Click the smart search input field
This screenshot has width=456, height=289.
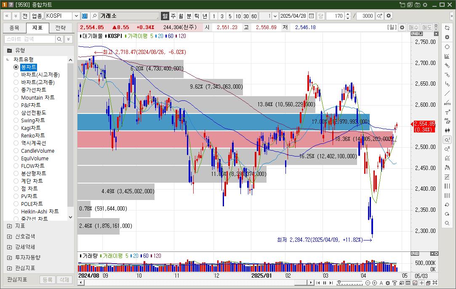[x=29, y=39]
